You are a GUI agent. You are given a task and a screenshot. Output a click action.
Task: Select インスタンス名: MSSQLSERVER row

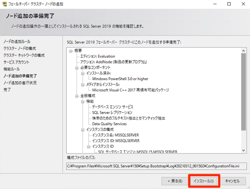pyautogui.click(x=115, y=135)
